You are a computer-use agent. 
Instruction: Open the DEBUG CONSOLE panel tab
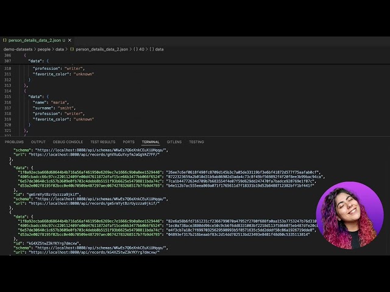(68, 142)
